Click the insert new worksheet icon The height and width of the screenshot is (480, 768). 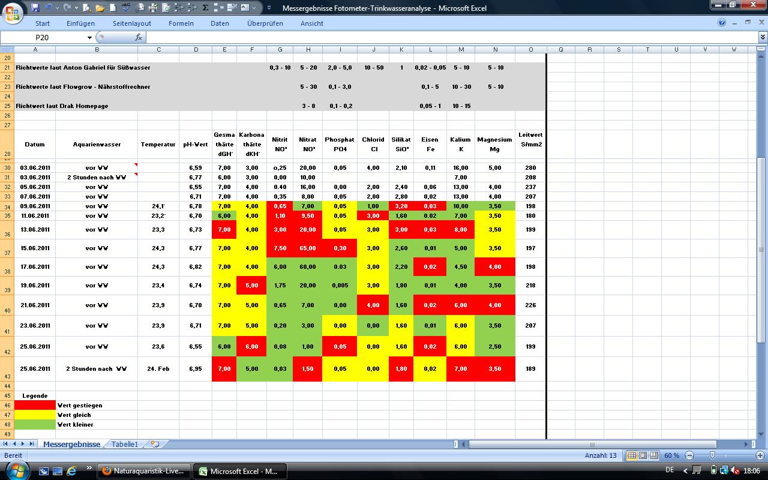155,445
